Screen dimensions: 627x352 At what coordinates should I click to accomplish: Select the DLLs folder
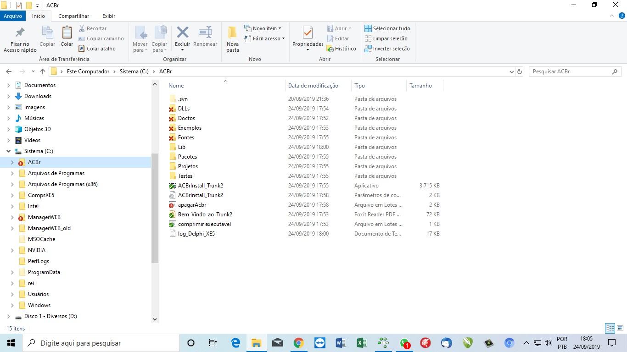[x=184, y=109]
